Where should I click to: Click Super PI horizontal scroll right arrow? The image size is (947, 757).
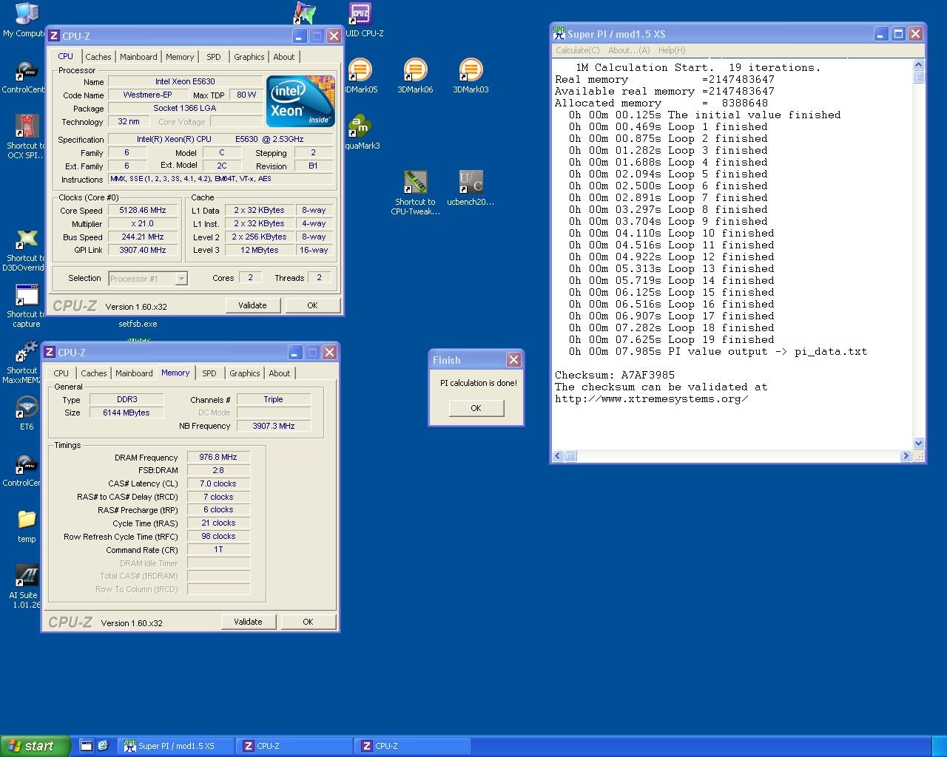[906, 456]
